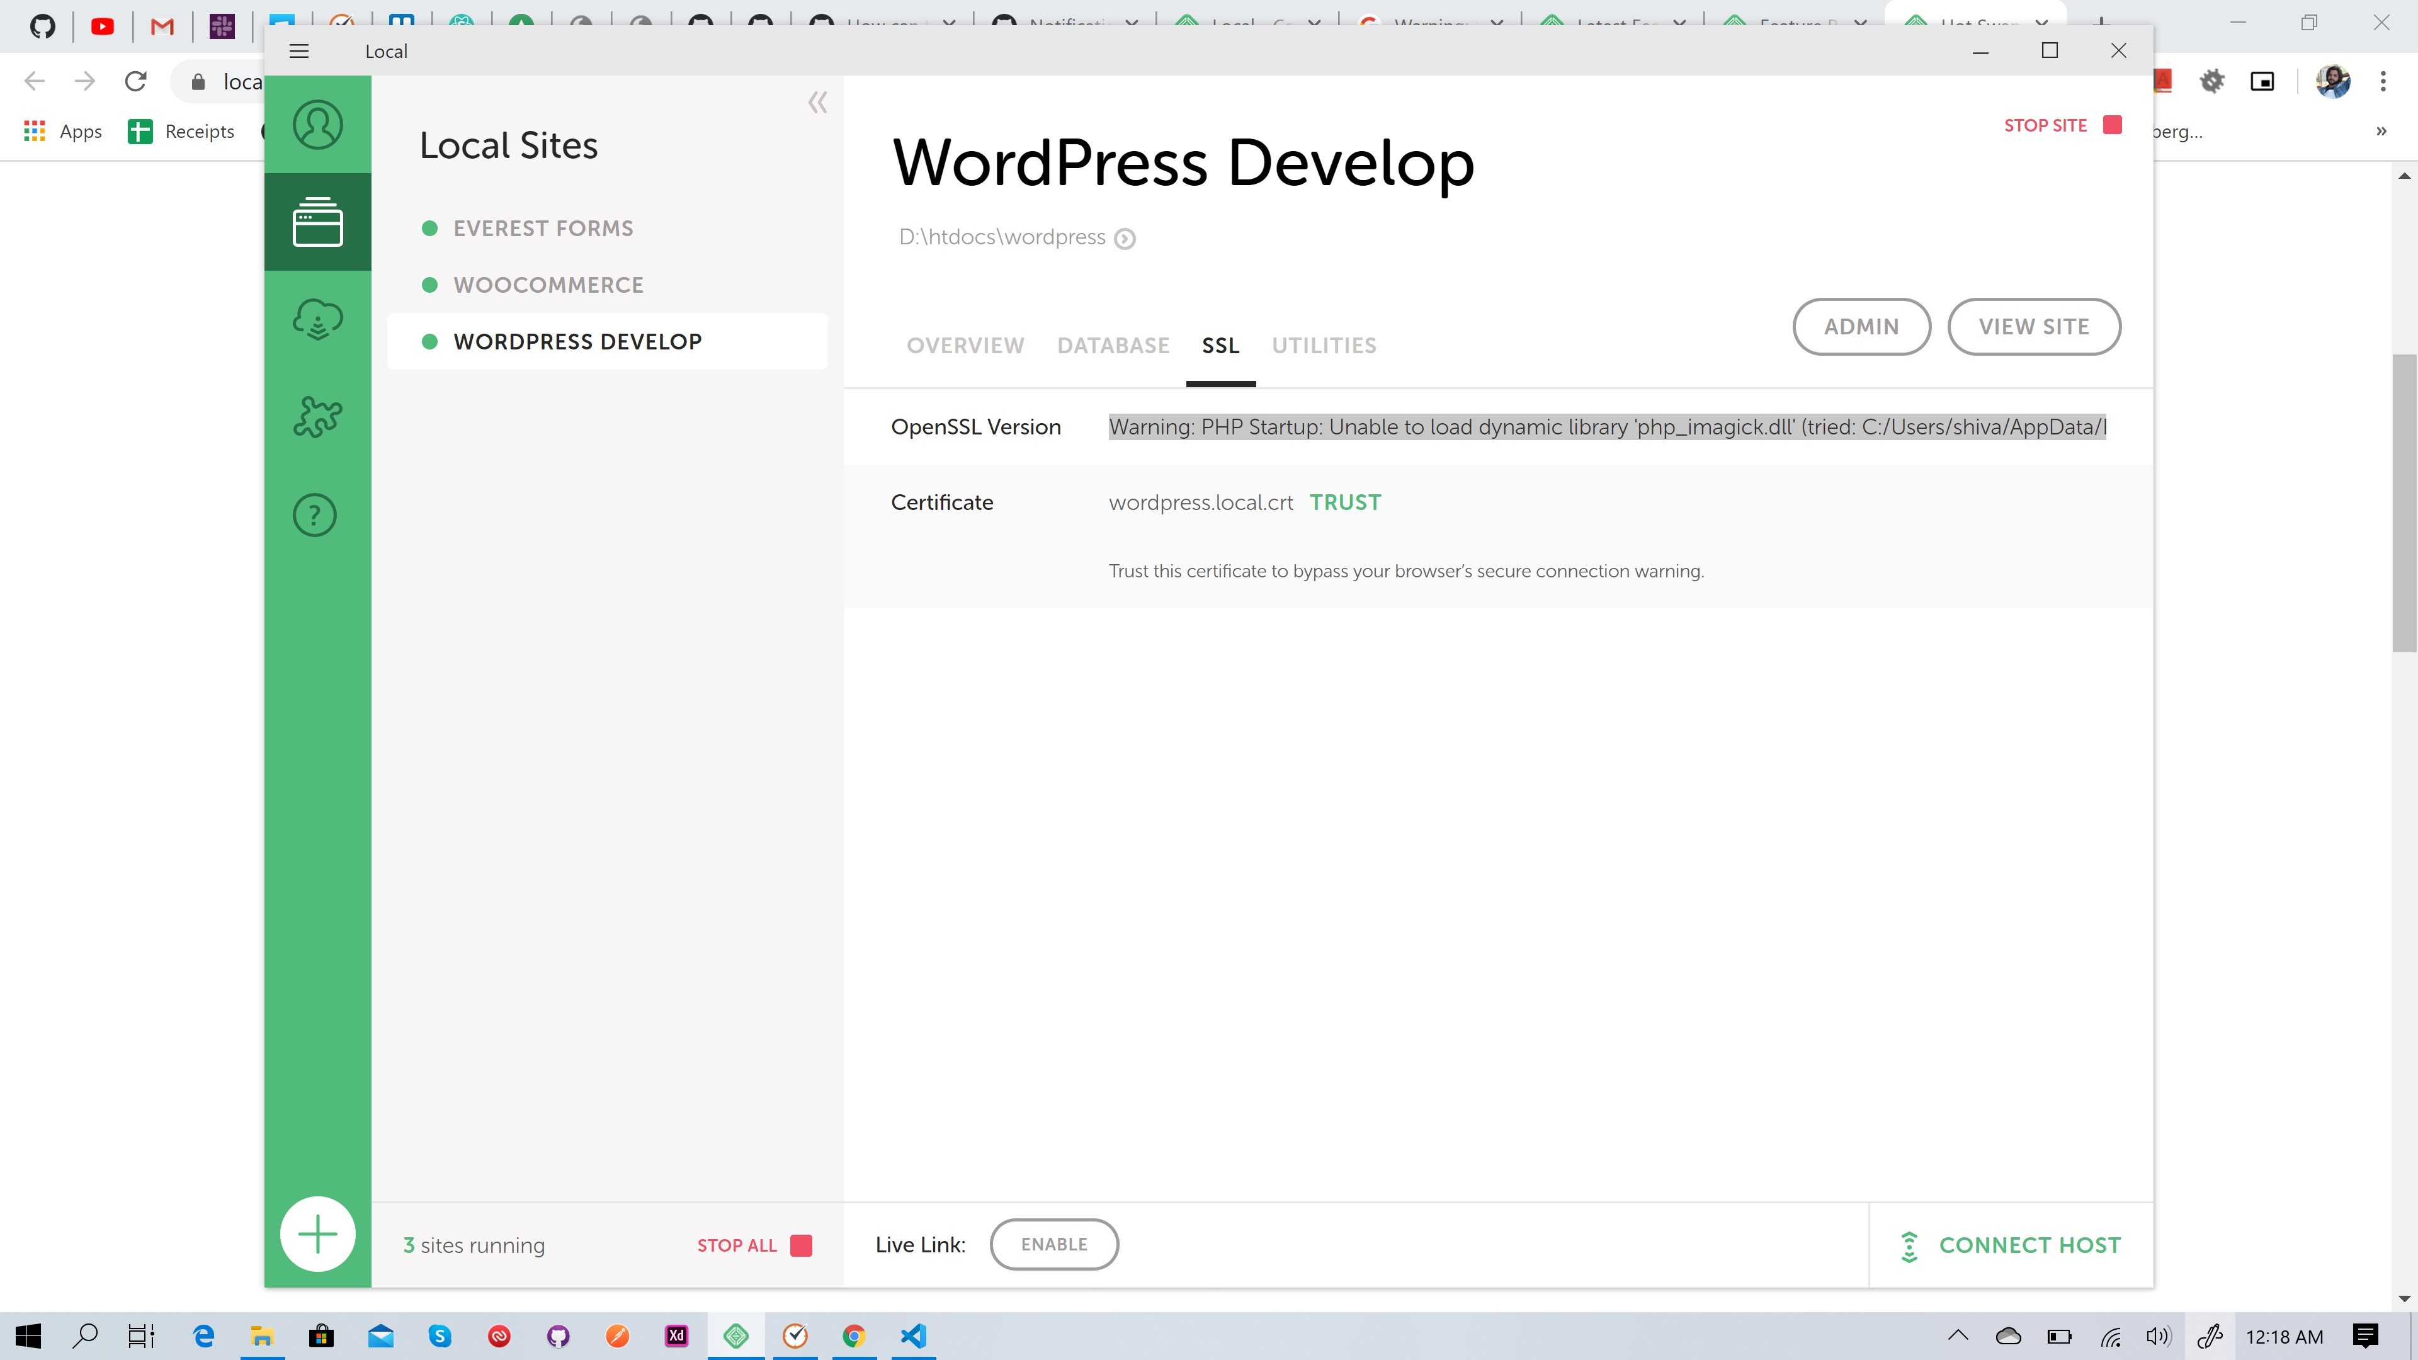Select the WordPress Develop site
The image size is (2418, 1360).
tap(607, 341)
